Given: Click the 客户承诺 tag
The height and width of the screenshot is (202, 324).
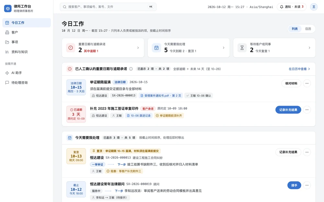Looking at the screenshot, I should tap(148, 108).
